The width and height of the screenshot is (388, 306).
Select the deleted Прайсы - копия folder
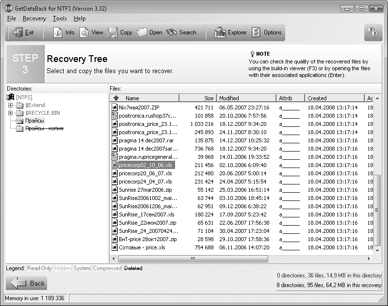(44, 128)
